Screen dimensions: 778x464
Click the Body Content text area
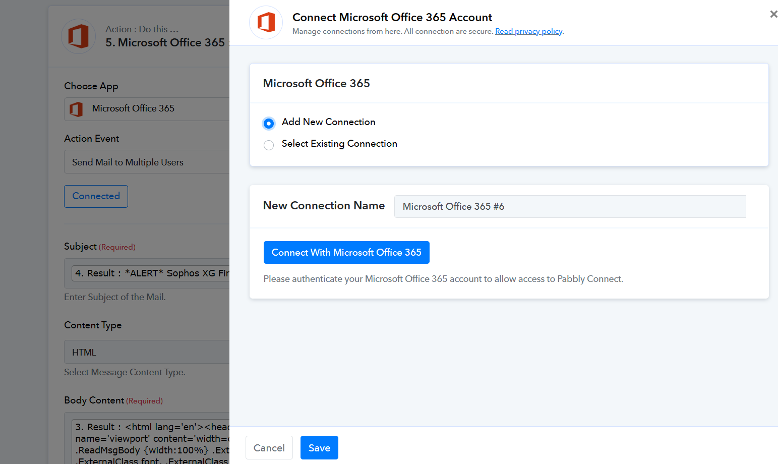147,438
